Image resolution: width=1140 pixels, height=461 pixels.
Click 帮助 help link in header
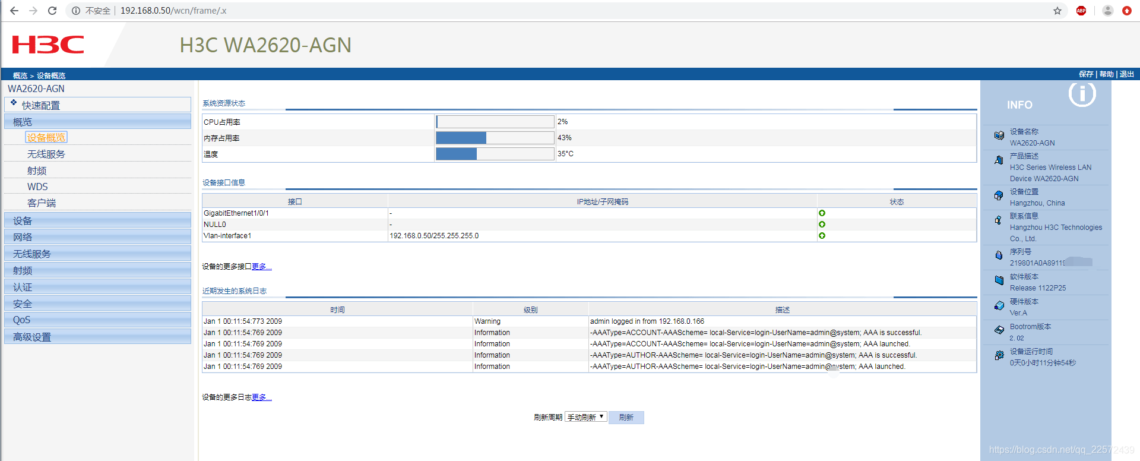click(1106, 74)
